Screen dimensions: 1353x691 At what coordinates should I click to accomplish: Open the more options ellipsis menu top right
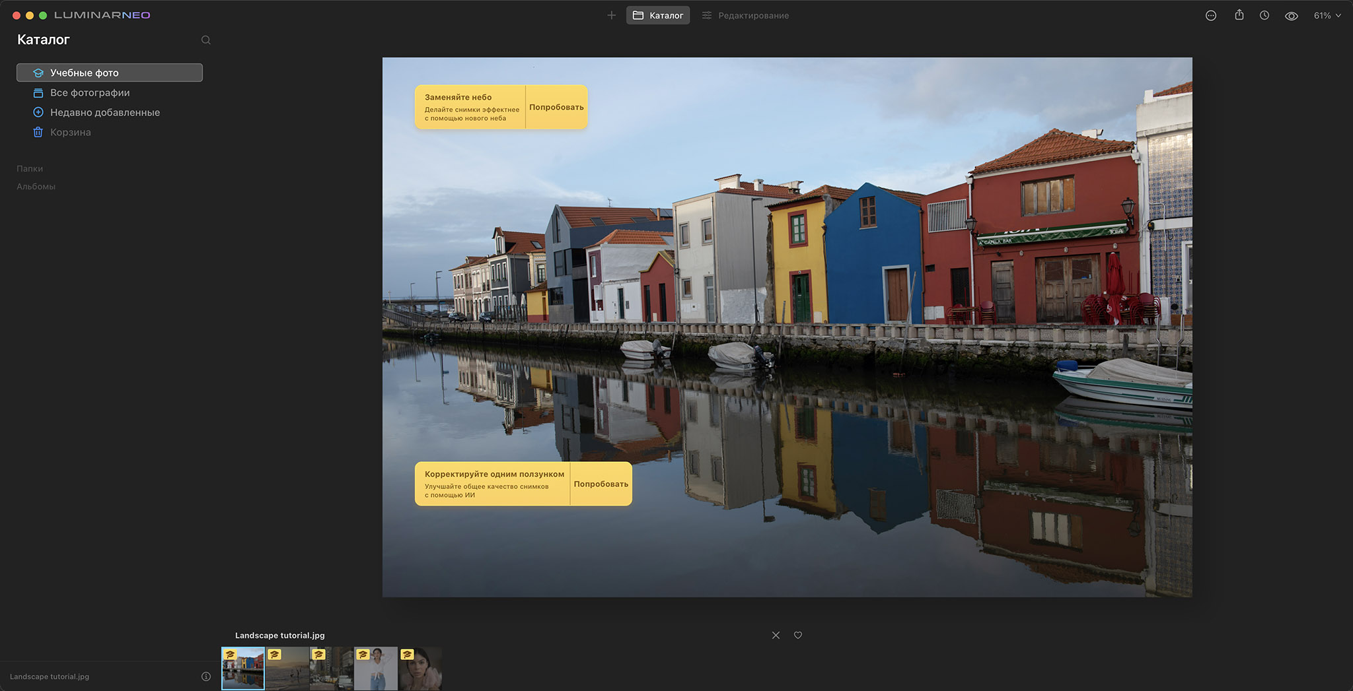[1211, 15]
